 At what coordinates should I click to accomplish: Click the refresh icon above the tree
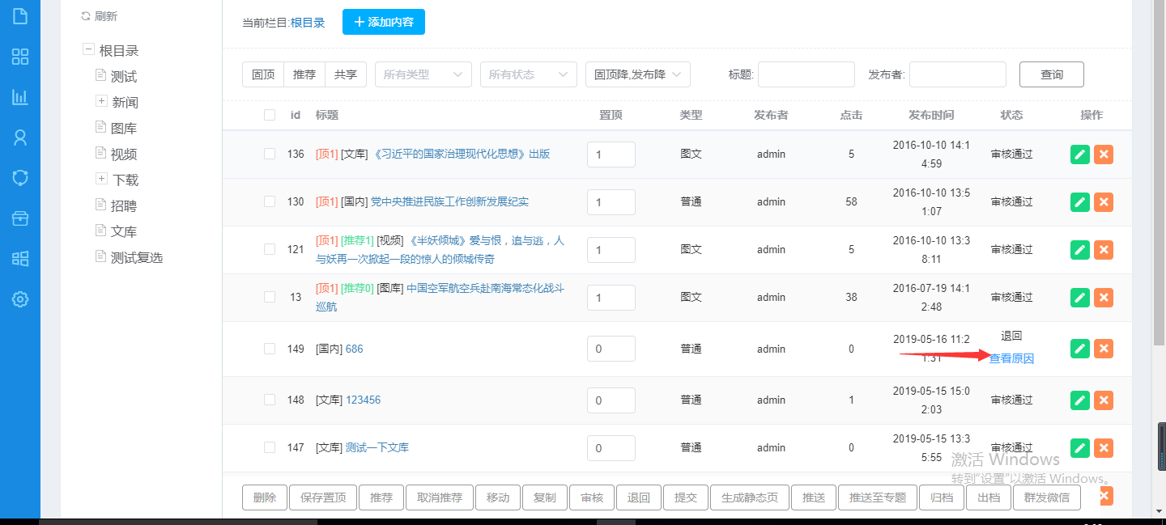click(86, 16)
